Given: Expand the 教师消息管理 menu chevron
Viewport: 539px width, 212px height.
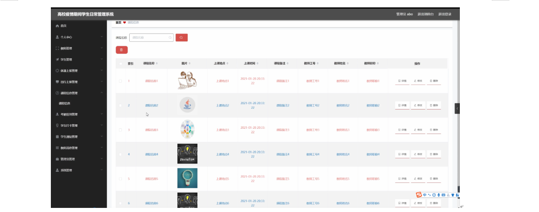Looking at the screenshot, I should pos(102,148).
